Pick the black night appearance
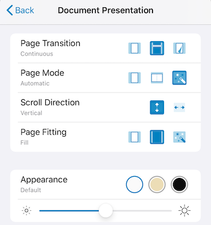This screenshot has height=225, width=211. click(x=179, y=184)
